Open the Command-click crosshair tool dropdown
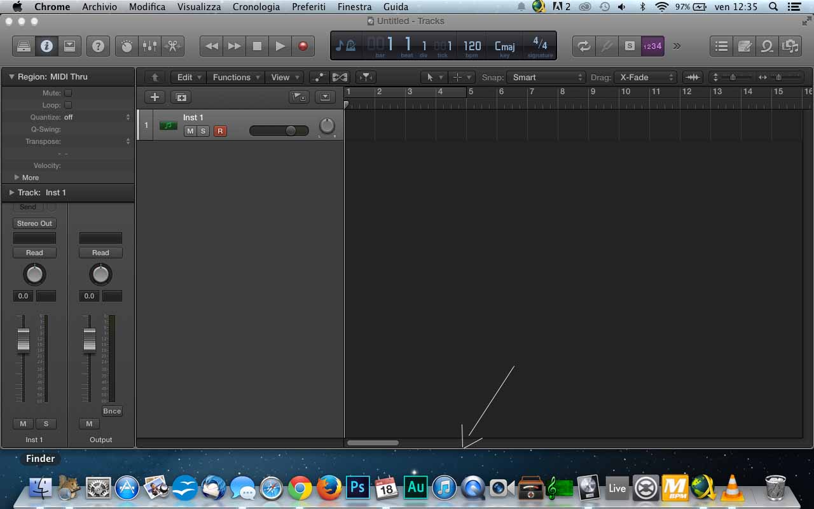The width and height of the screenshot is (814, 509). 462,77
